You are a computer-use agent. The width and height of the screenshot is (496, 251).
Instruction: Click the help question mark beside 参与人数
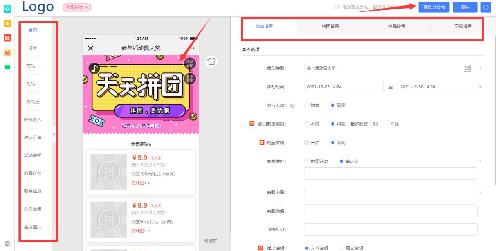[x=292, y=106]
